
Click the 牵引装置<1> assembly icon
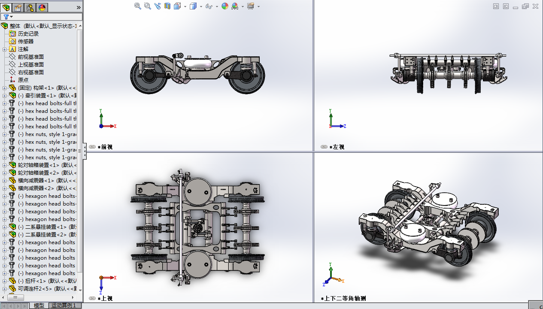pos(12,95)
